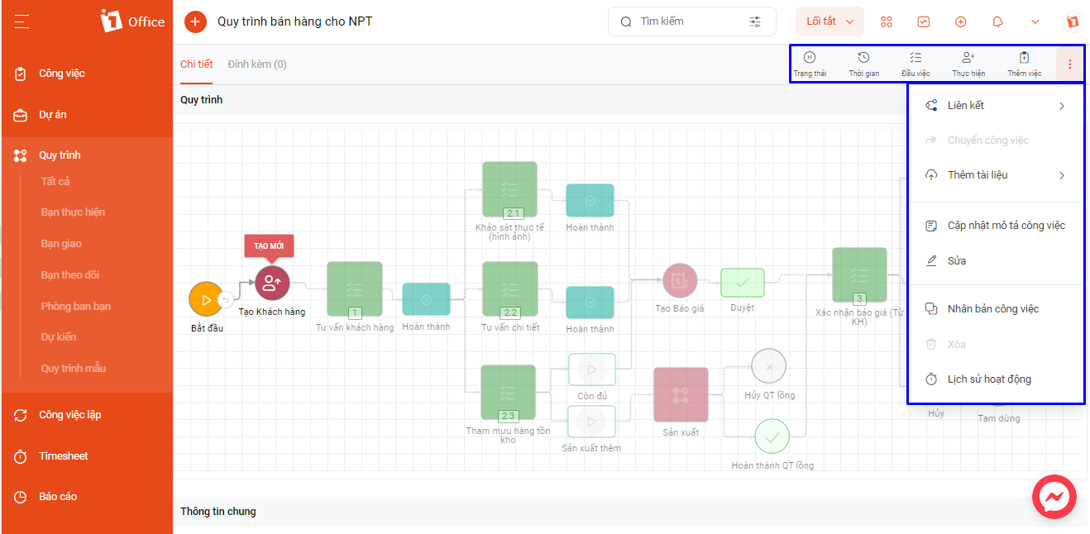Viewport: 1090px width, 534px height.
Task: Expand the Thêm tài liệu submenu
Action: (996, 175)
